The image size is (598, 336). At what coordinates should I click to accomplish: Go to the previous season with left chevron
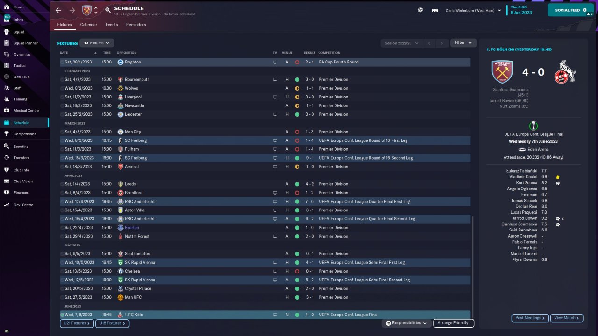(429, 43)
